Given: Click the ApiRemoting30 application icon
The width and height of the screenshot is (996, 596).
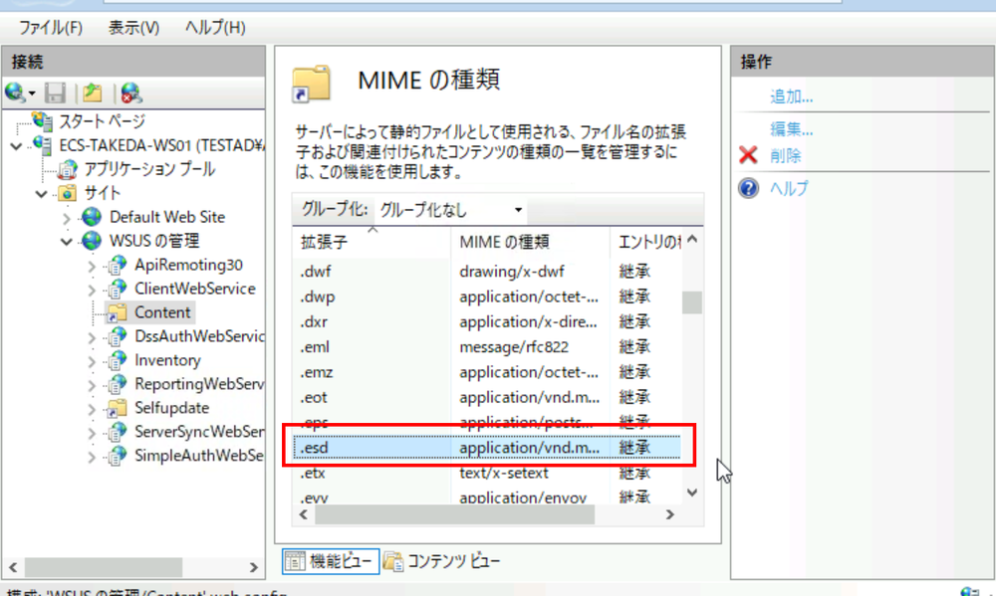Looking at the screenshot, I should click(117, 265).
